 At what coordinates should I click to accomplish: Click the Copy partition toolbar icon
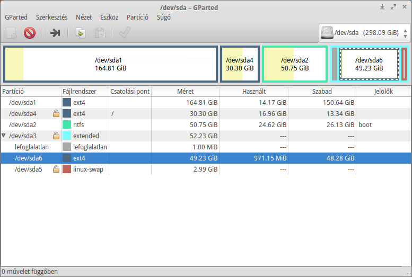[x=81, y=33]
